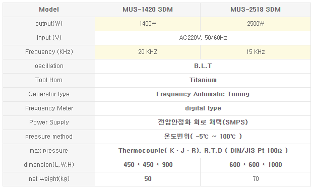
Task: Click the digital type value cell
Action: [x=203, y=108]
